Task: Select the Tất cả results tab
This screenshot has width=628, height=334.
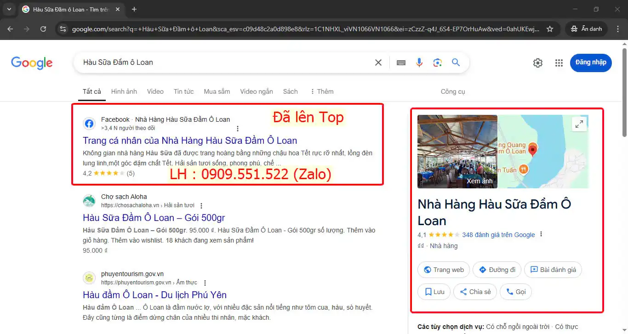Action: coord(92,91)
